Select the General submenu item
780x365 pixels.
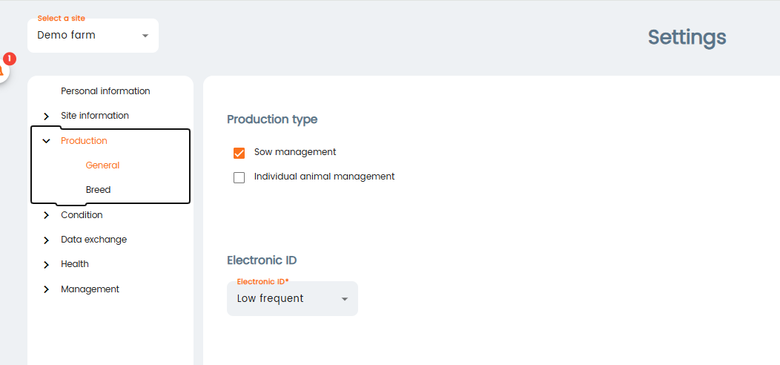coord(102,165)
